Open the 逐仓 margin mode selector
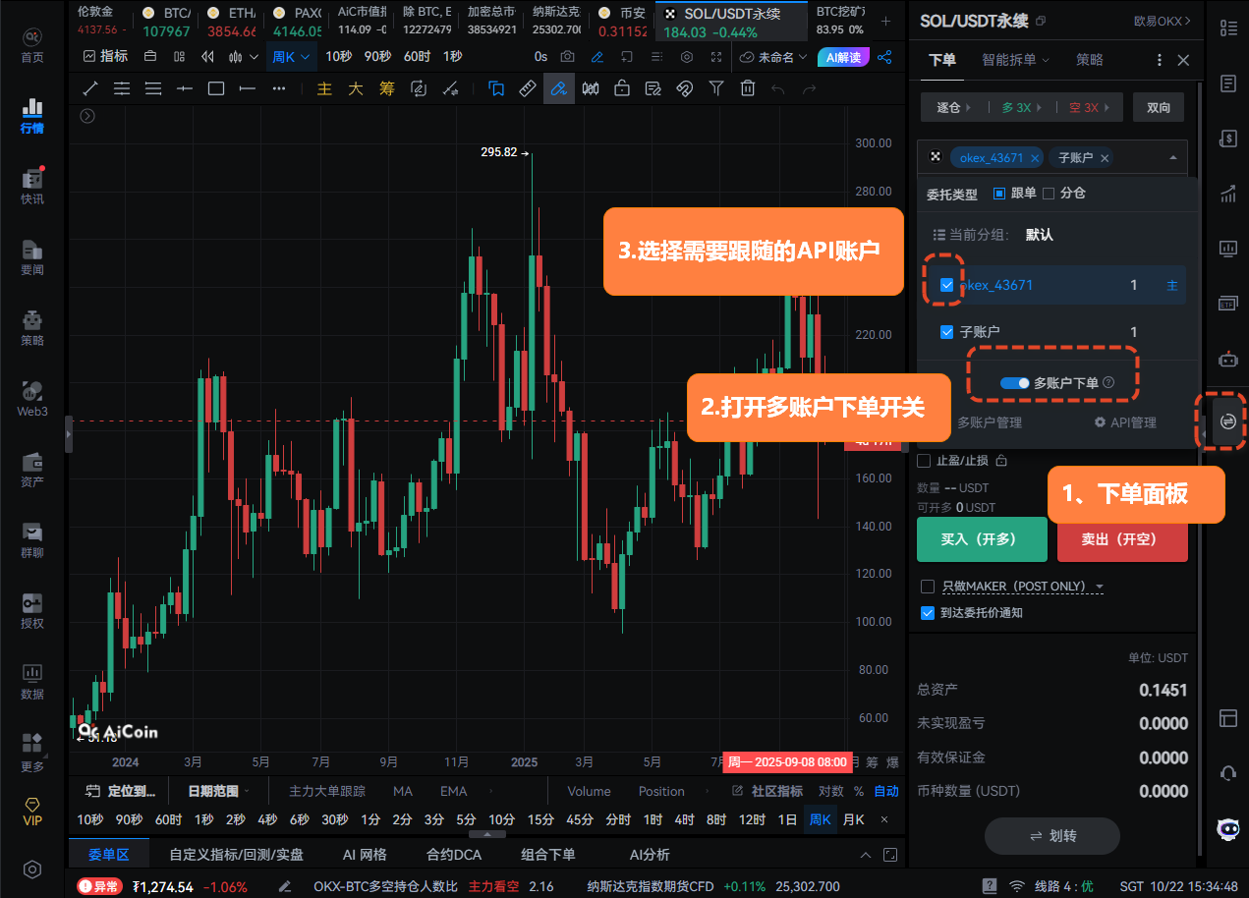This screenshot has height=898, width=1249. [952, 107]
